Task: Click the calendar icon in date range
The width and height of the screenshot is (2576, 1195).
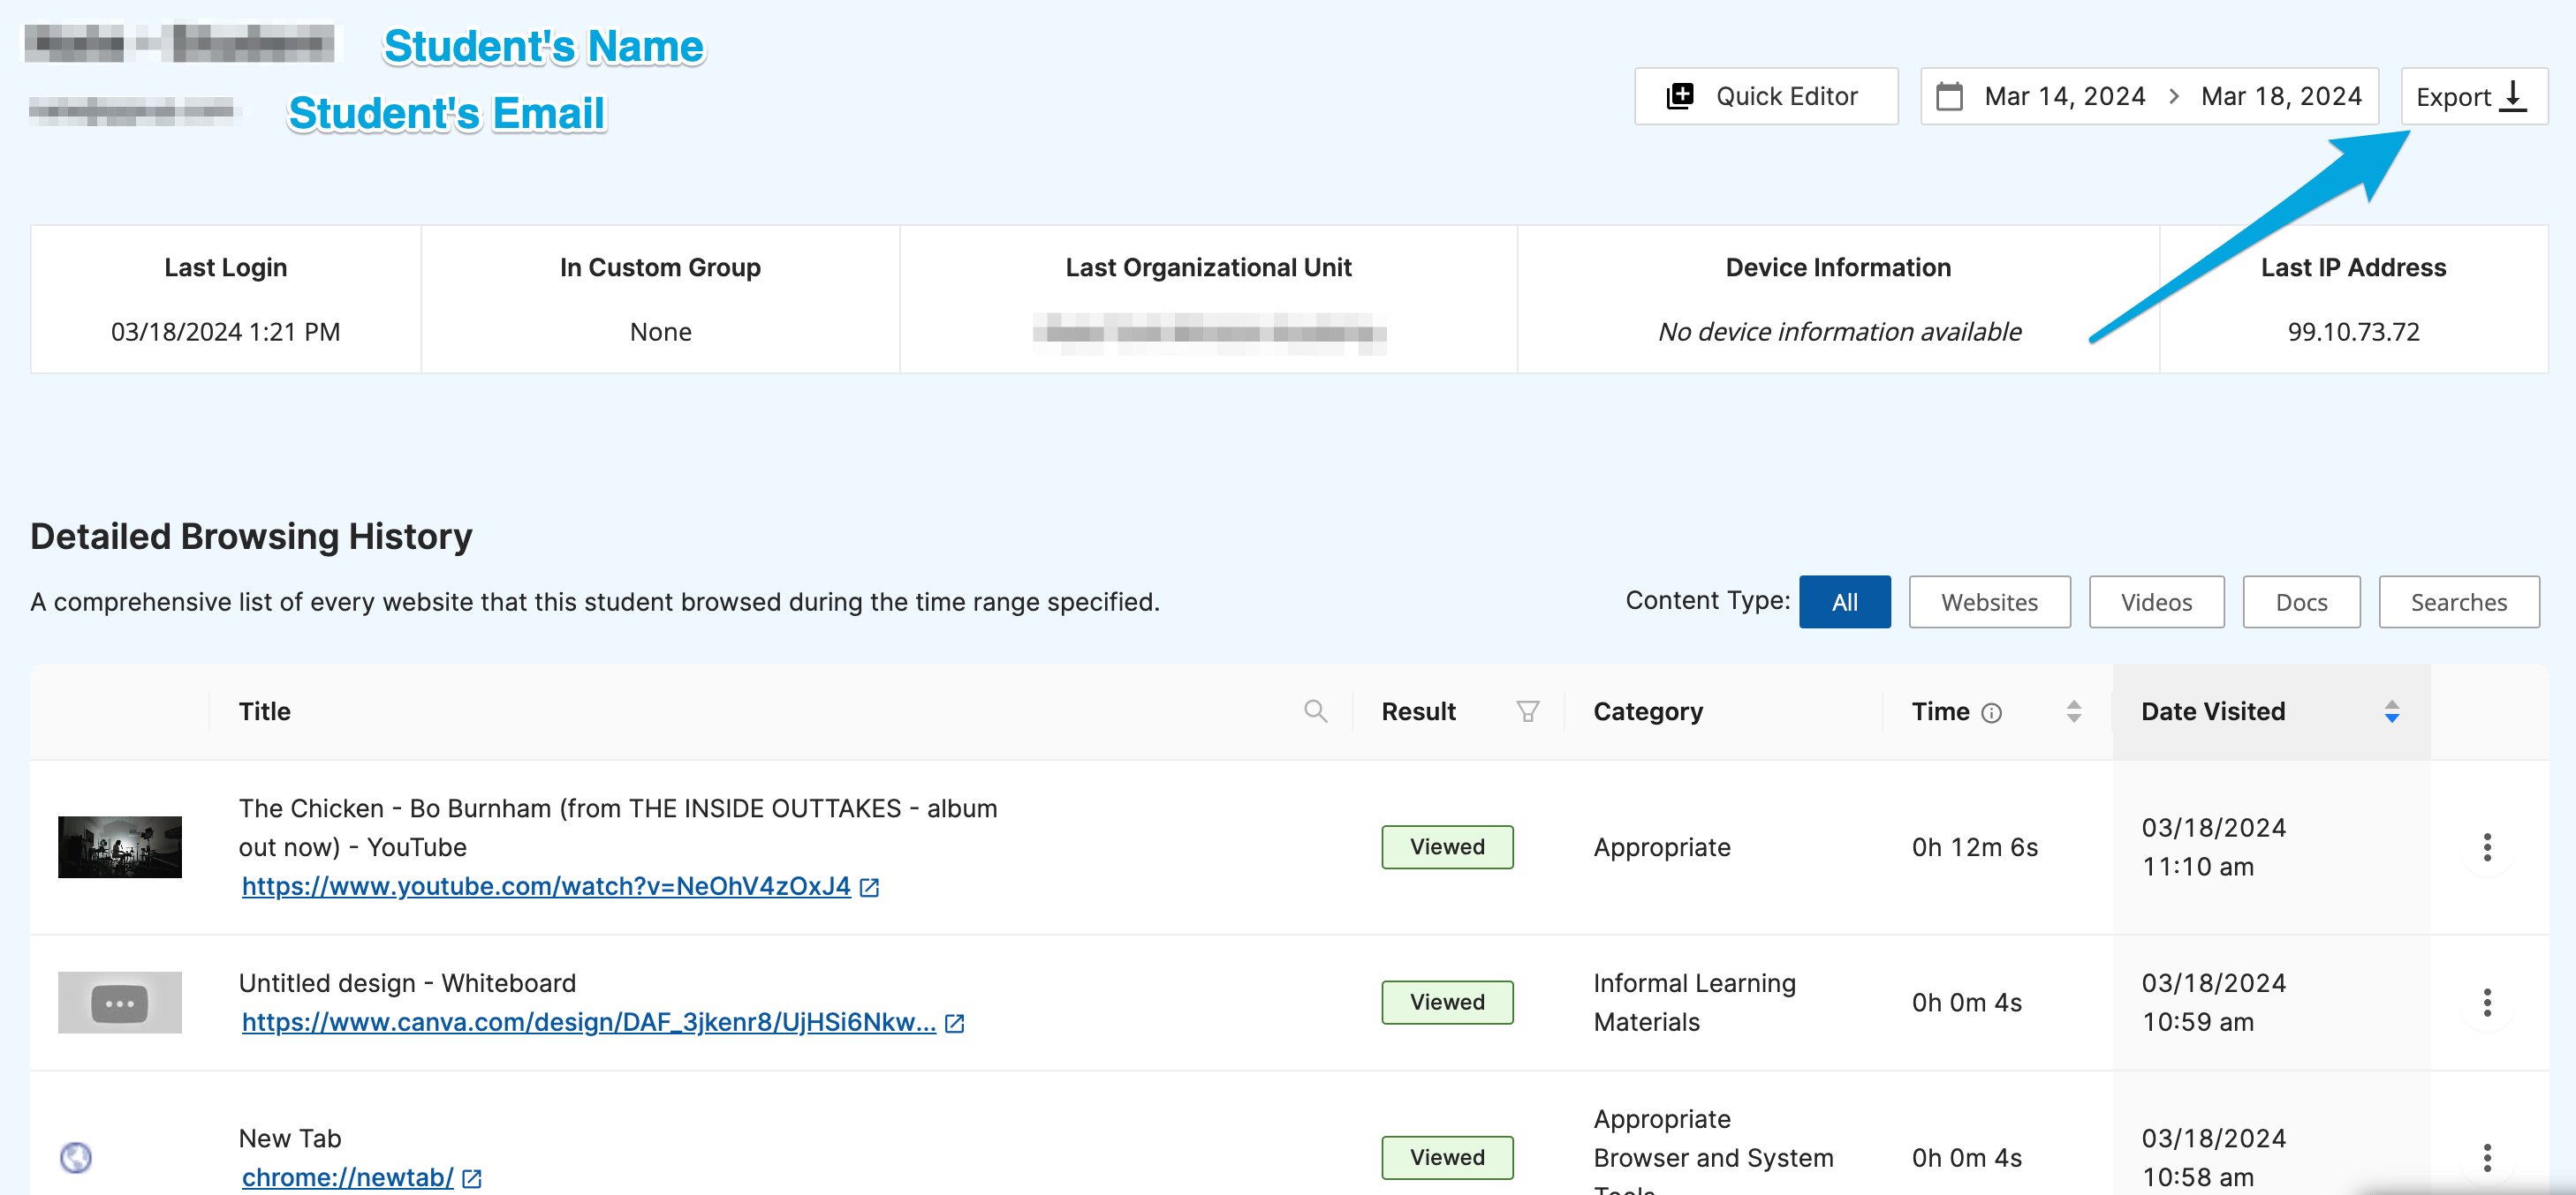Action: pyautogui.click(x=1949, y=97)
